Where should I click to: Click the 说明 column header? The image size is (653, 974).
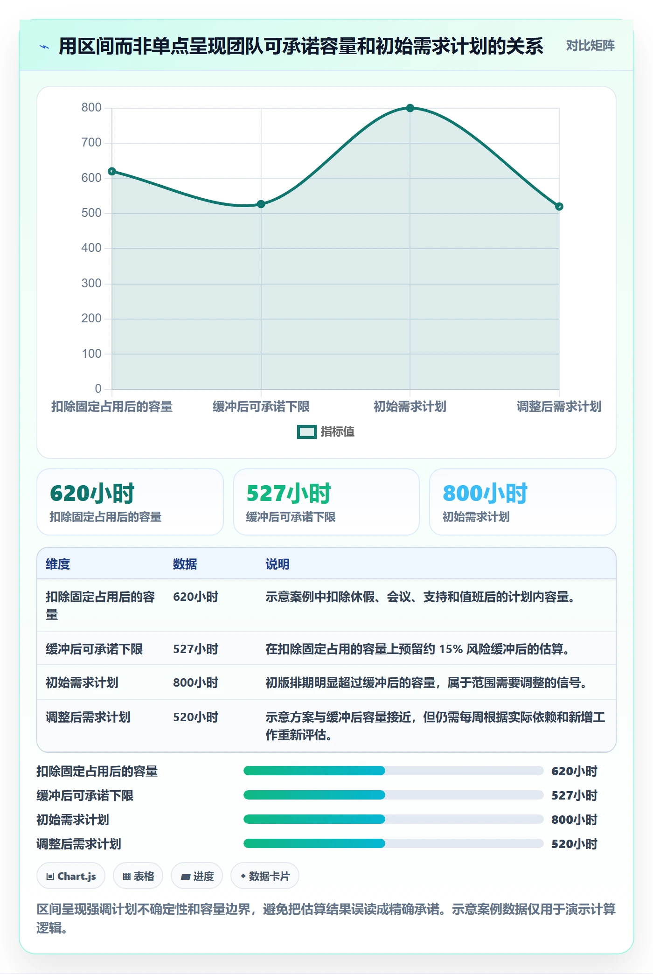[278, 564]
